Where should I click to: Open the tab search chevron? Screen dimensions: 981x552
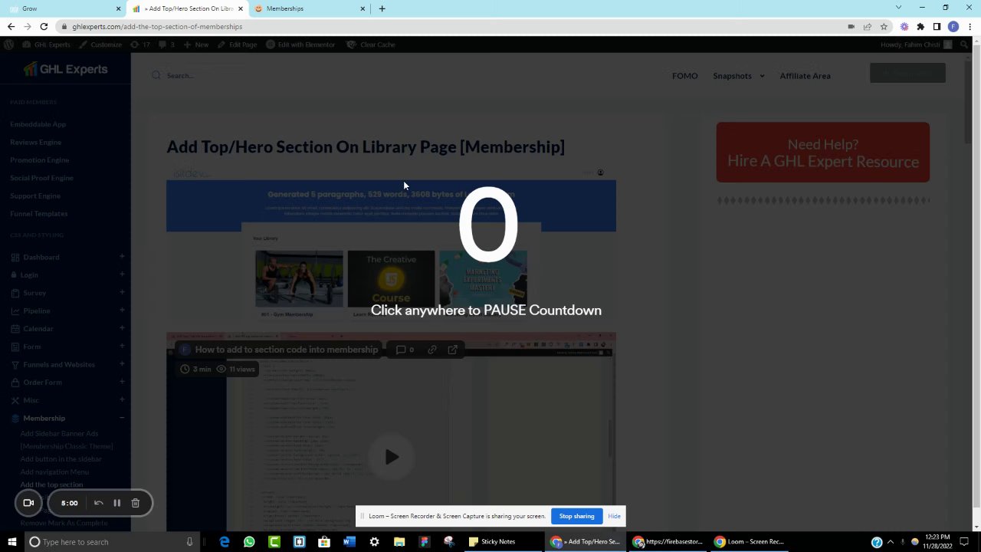[x=898, y=8]
